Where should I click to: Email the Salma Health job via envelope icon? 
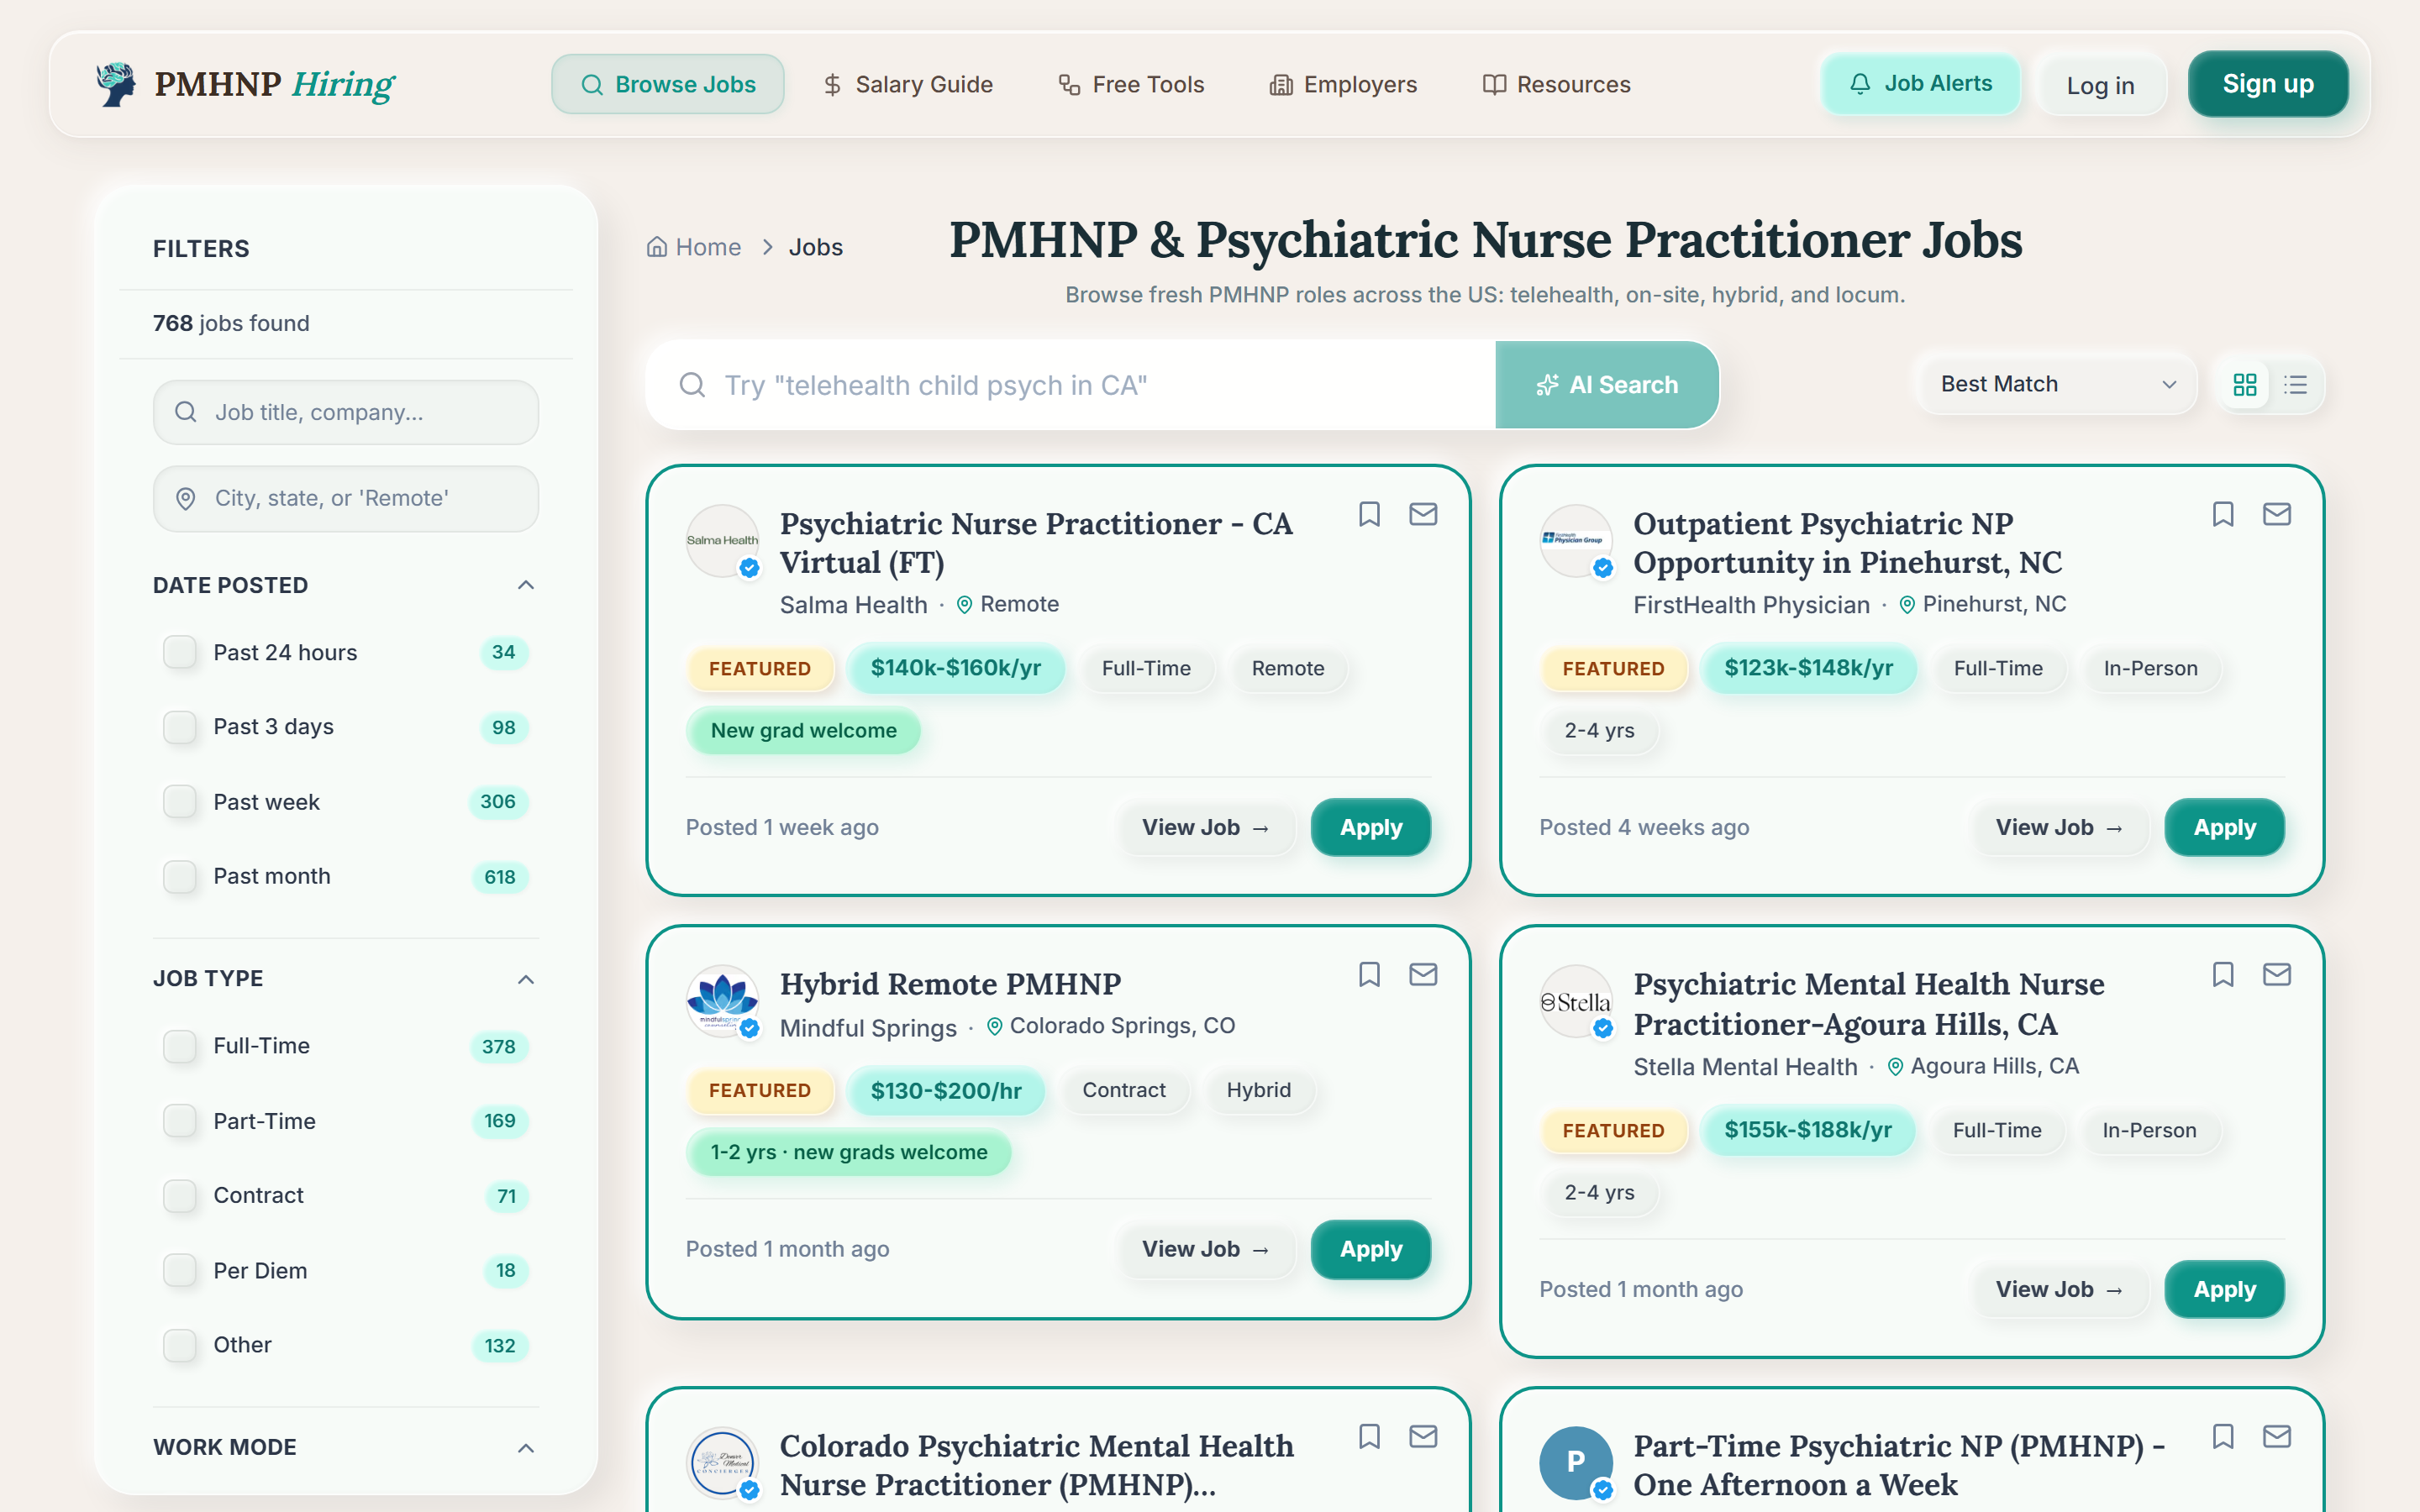coord(1423,514)
